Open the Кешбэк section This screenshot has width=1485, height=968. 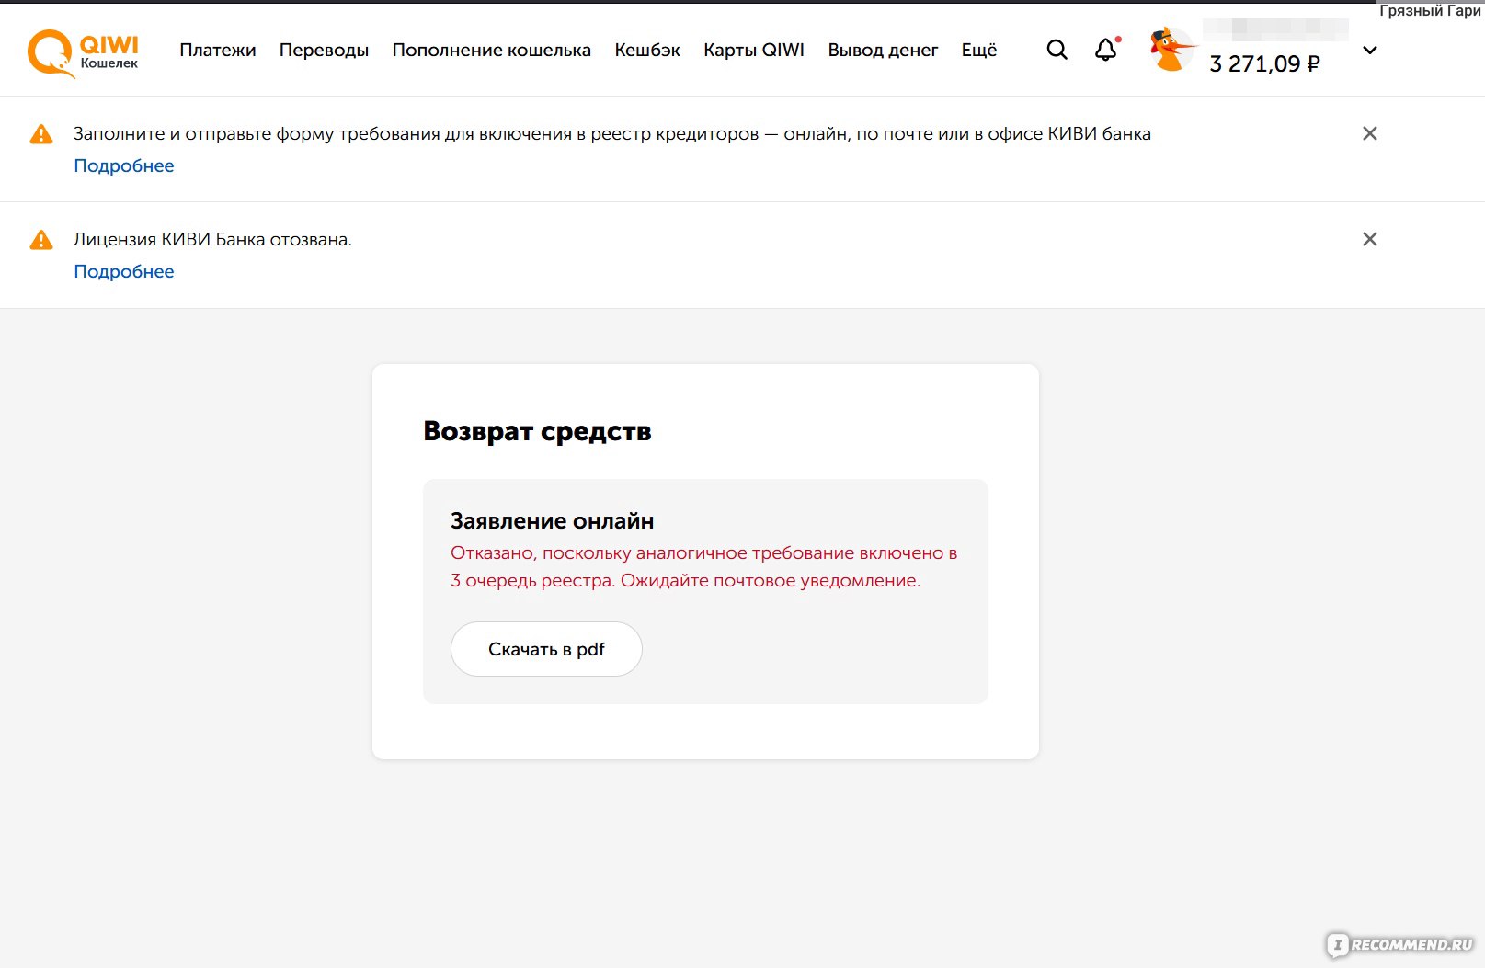(647, 50)
